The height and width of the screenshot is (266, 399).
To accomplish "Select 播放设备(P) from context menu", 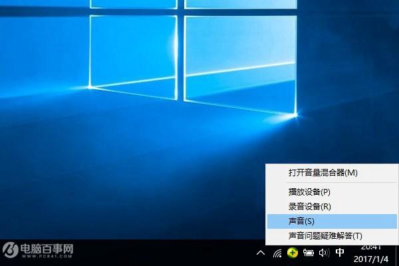I will pos(332,192).
